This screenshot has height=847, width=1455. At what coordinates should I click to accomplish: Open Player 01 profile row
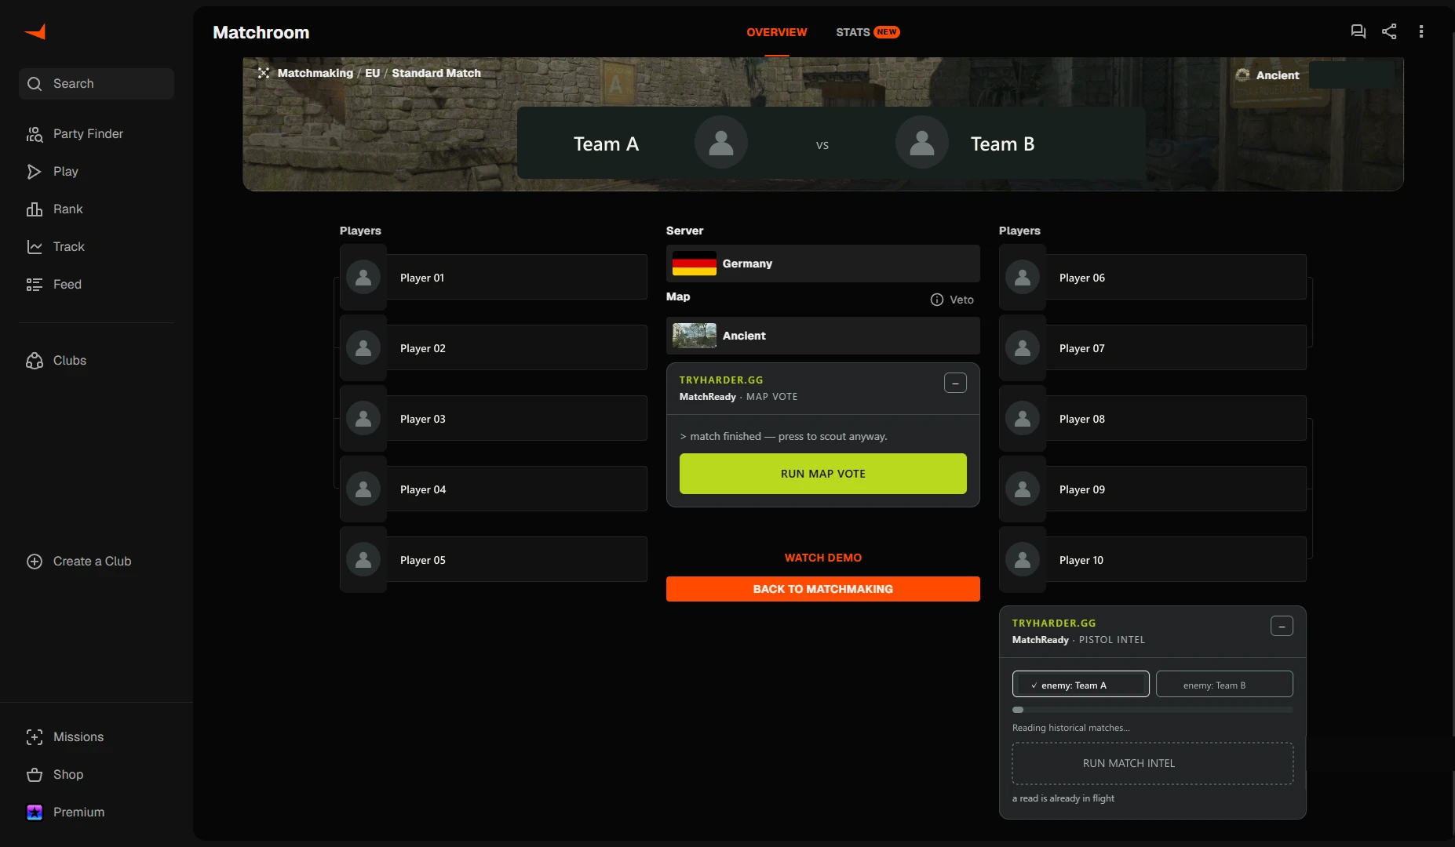point(494,277)
